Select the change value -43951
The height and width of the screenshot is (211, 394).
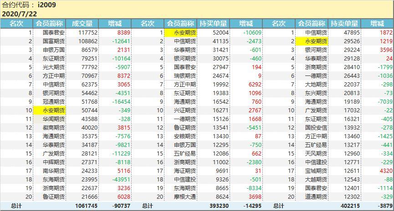[121, 180]
